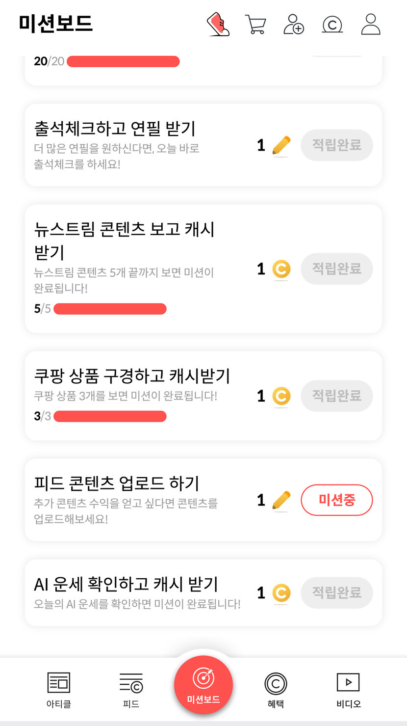Screen dimensions: 407x726
Task: Select the 미션보드 center tab
Action: [203, 685]
